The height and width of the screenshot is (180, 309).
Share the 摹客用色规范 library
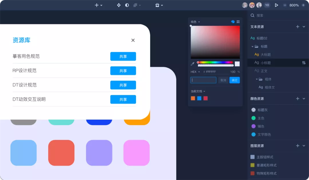[123, 56]
